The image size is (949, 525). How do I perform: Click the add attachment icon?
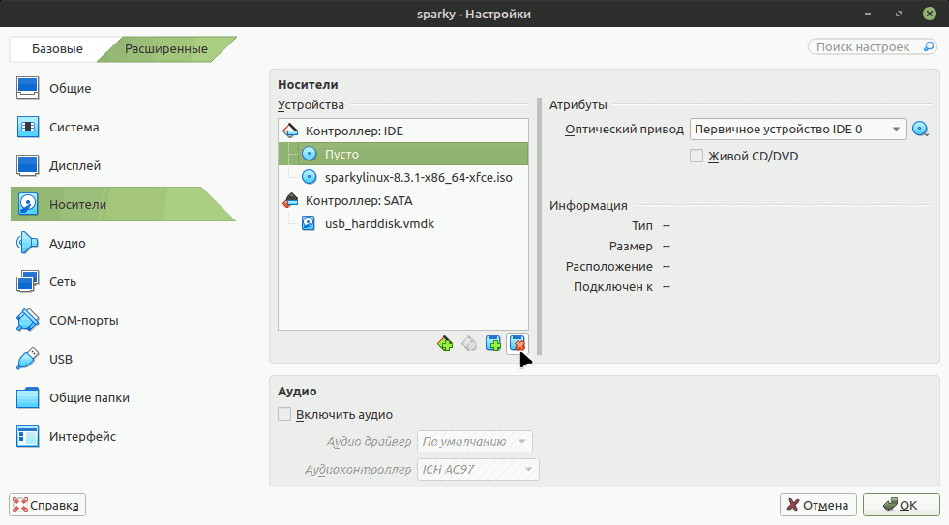tap(493, 344)
